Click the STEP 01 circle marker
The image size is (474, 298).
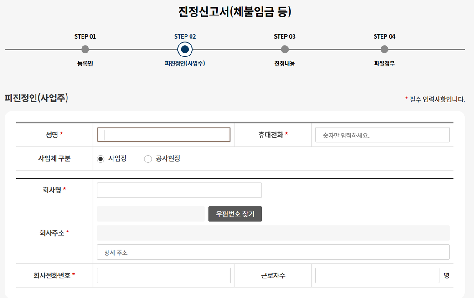pos(85,50)
